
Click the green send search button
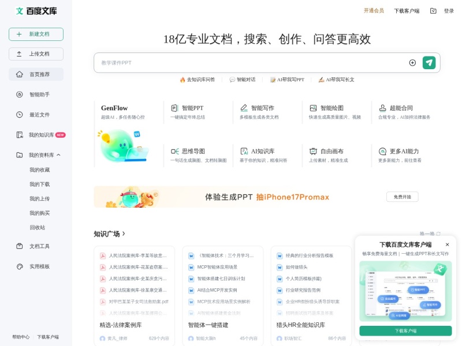(x=429, y=63)
